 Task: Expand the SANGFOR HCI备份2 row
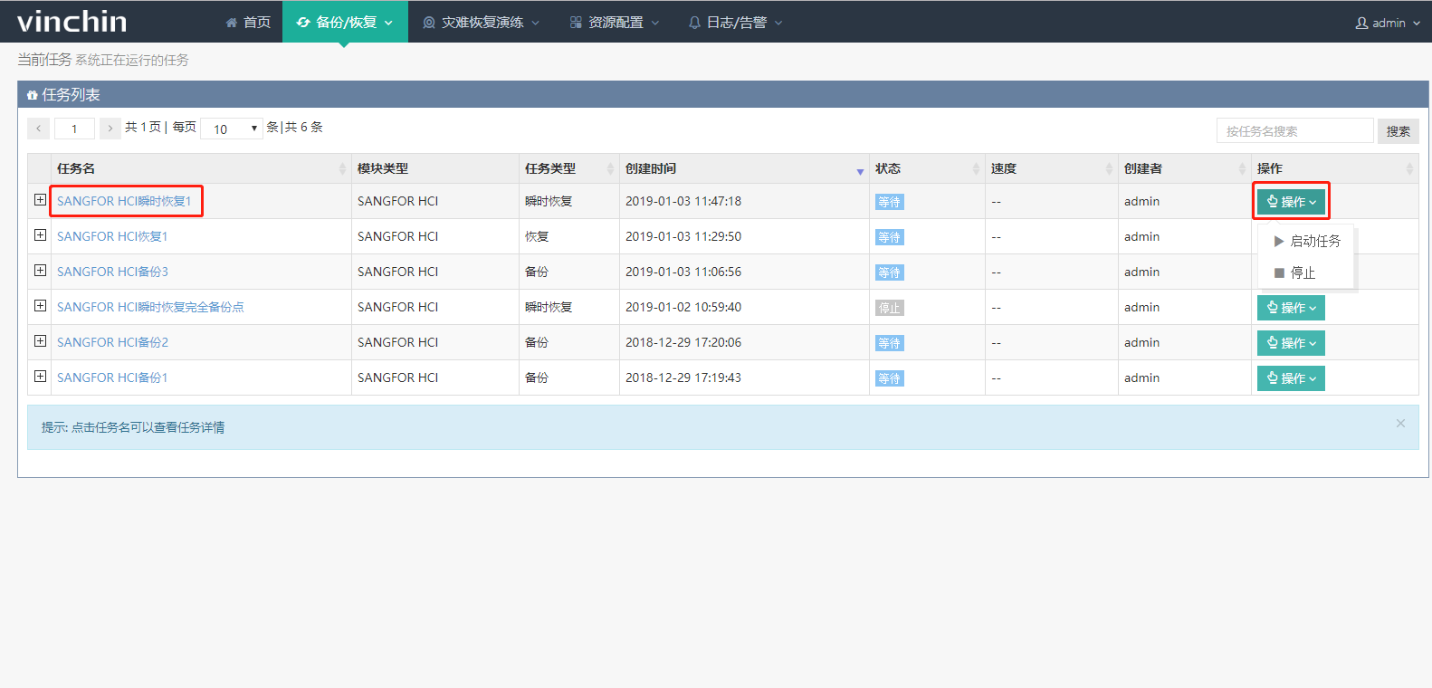[40, 341]
